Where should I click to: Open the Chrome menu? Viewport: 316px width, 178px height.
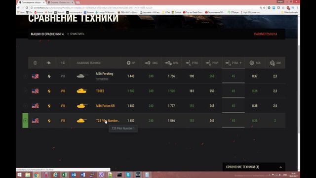(298, 8)
